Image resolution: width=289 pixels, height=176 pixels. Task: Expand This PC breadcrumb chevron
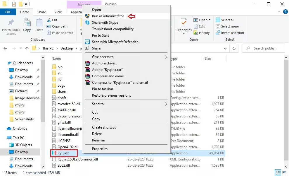click(x=57, y=48)
